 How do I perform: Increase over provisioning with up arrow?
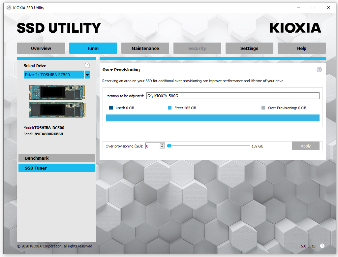(162, 145)
